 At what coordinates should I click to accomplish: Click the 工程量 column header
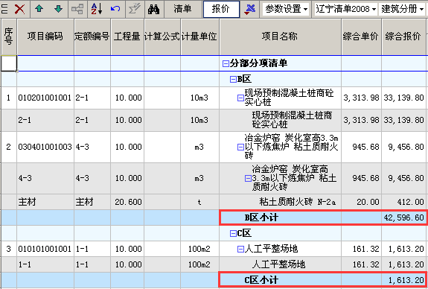pos(127,36)
